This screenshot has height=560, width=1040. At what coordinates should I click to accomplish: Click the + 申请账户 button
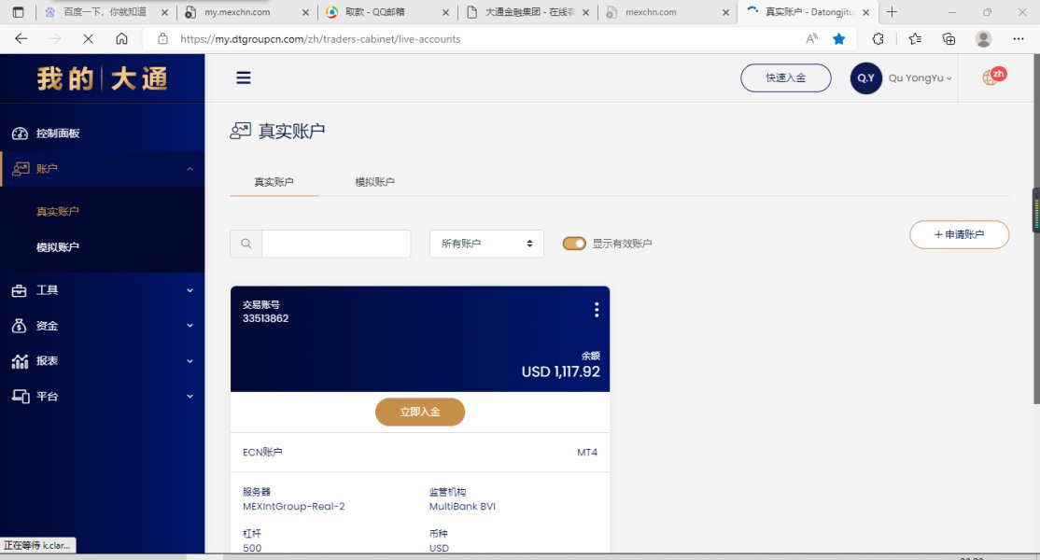pos(959,234)
